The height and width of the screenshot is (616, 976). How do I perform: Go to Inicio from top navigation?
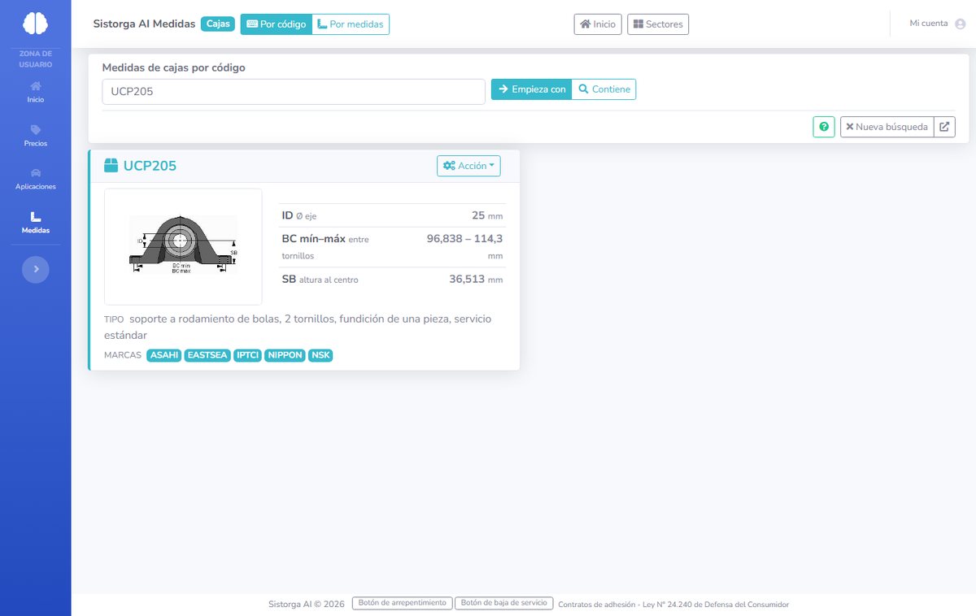coord(598,24)
